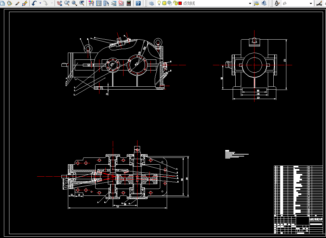326x238 pixels.
Task: Click the Copy to clipboard icon
Action: pyautogui.click(x=3, y=3)
